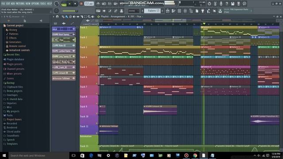Screen dimensions: 283x159
Task: Open the PATTERNS menu
Action: coord(20,4)
